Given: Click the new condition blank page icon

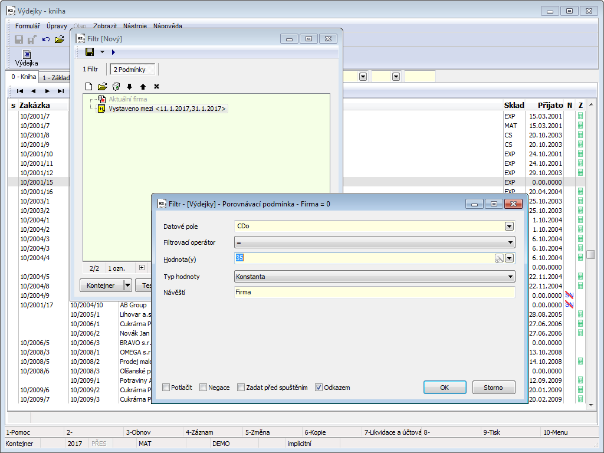Looking at the screenshot, I should 88,87.
